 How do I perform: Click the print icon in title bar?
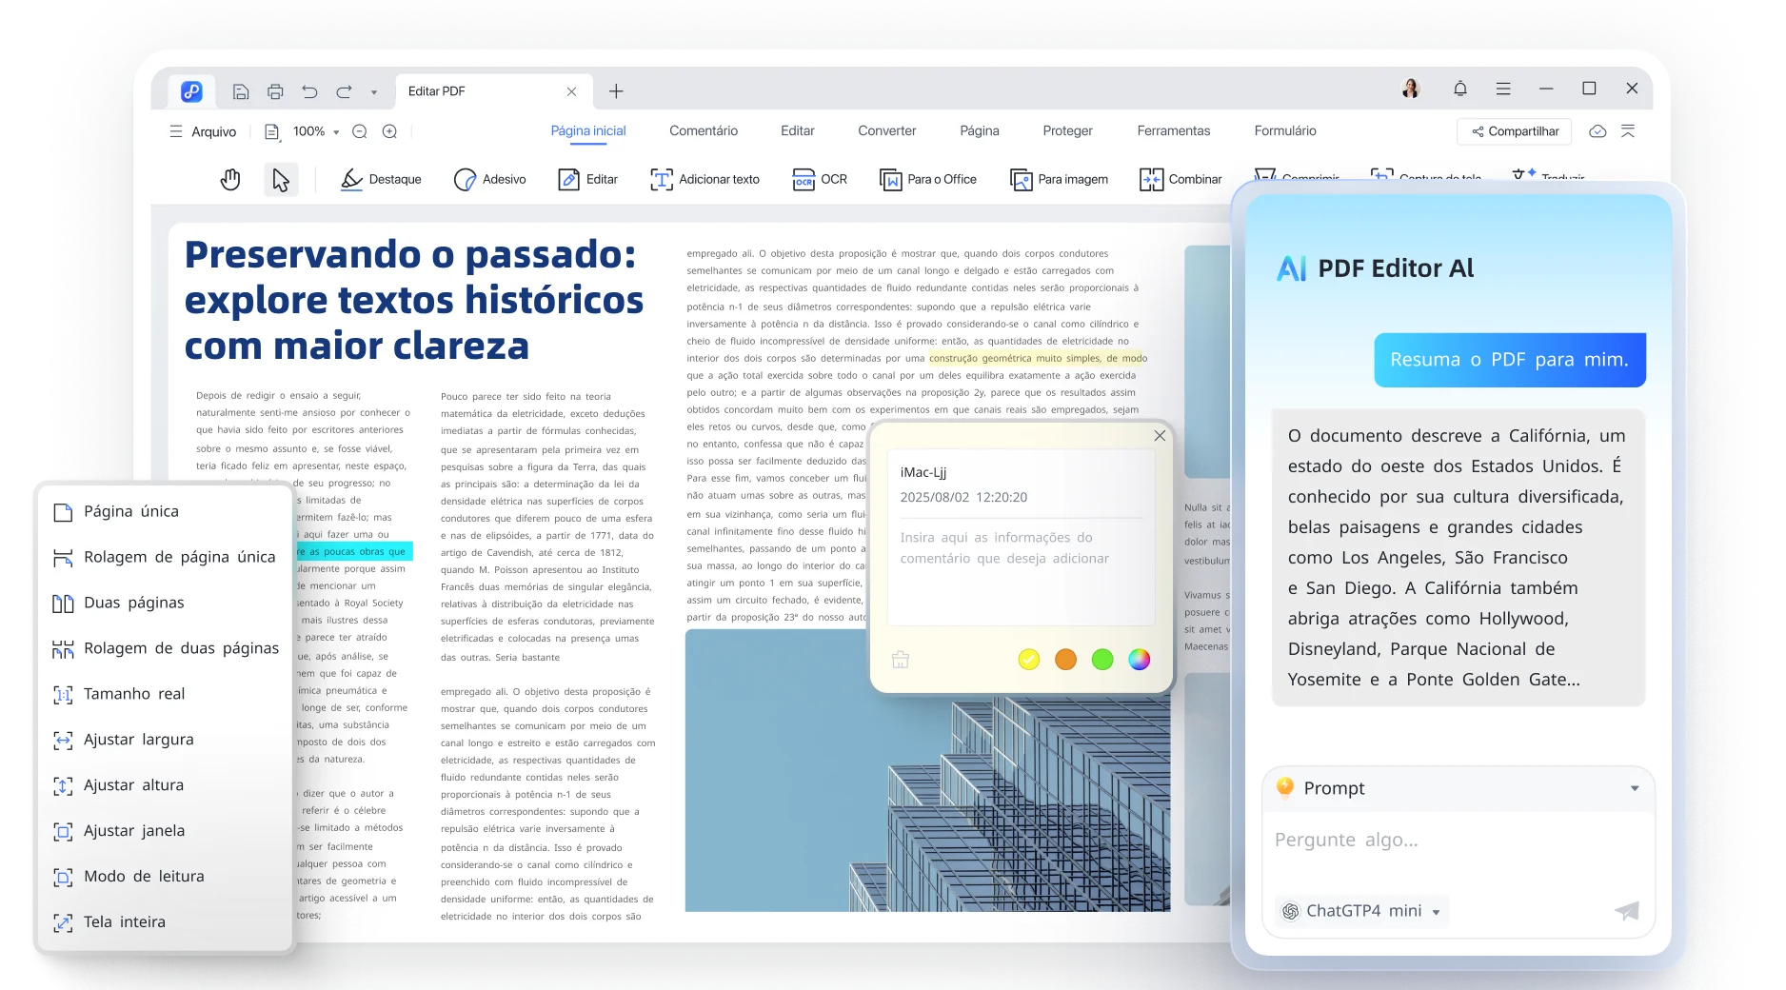[275, 91]
